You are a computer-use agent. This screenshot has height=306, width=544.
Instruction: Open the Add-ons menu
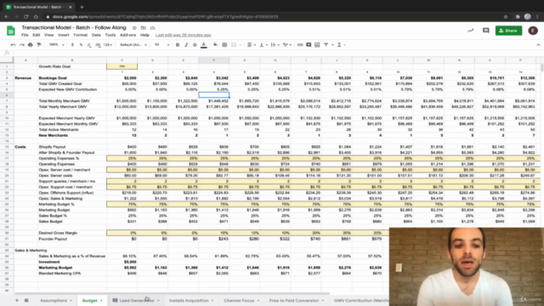127,35
